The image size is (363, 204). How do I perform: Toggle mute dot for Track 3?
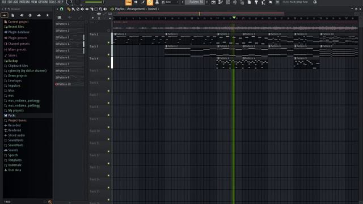point(108,55)
